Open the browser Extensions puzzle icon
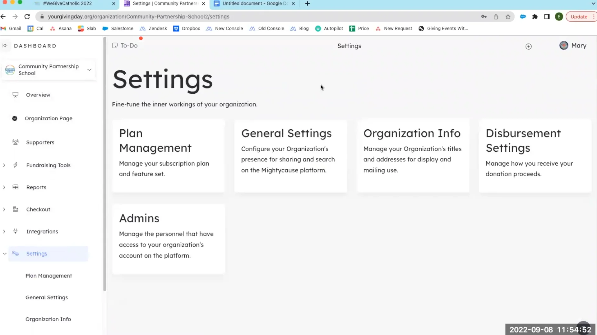 coord(535,17)
